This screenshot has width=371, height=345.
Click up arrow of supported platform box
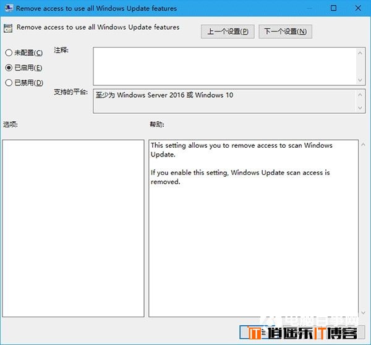tap(360, 95)
